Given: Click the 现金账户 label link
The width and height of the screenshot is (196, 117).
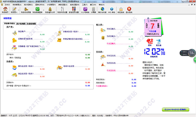Looking at the screenshot, I should (x=22, y=31).
